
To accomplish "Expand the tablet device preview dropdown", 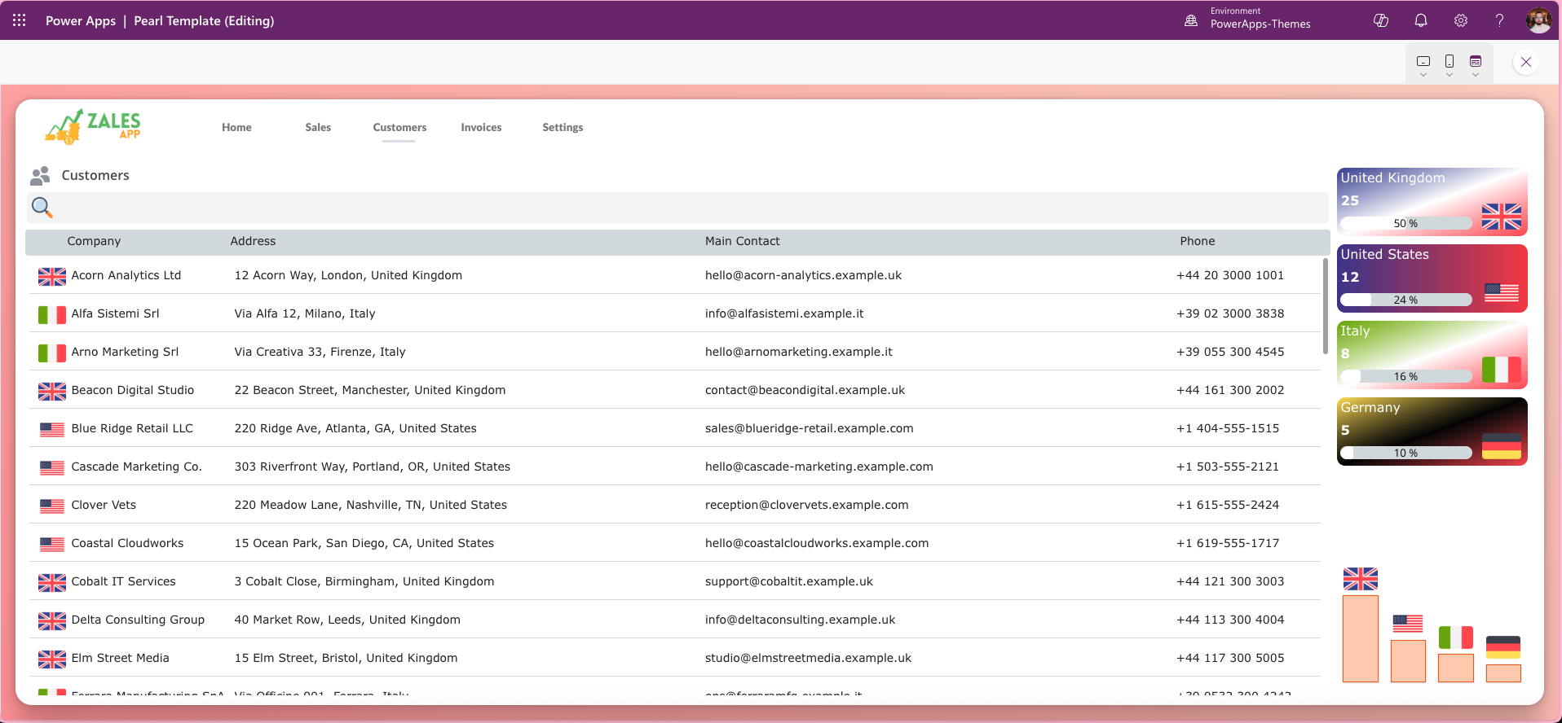I will (x=1423, y=65).
